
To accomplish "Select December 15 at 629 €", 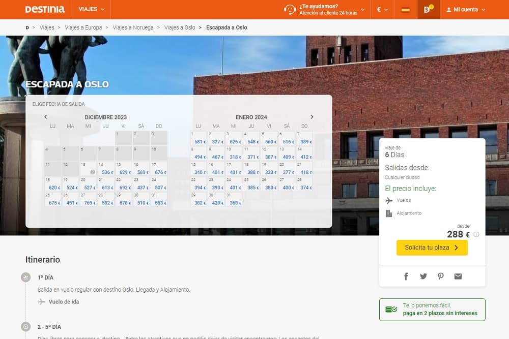I will (x=123, y=169).
